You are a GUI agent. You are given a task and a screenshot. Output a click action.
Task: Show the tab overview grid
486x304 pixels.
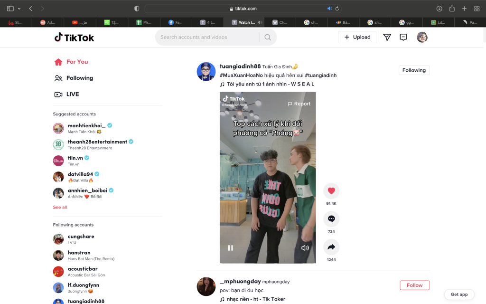tap(477, 9)
